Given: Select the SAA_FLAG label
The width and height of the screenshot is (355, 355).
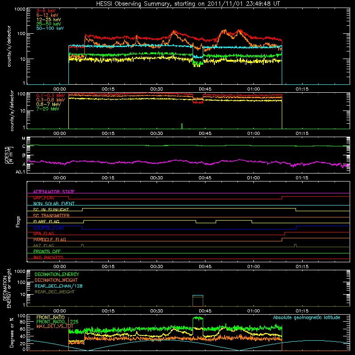Looking at the screenshot, I should tap(43, 233).
